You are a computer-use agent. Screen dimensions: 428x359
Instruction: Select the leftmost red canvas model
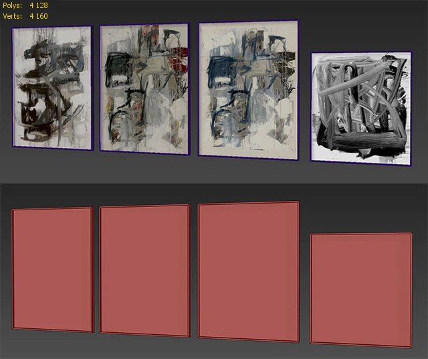(x=53, y=270)
